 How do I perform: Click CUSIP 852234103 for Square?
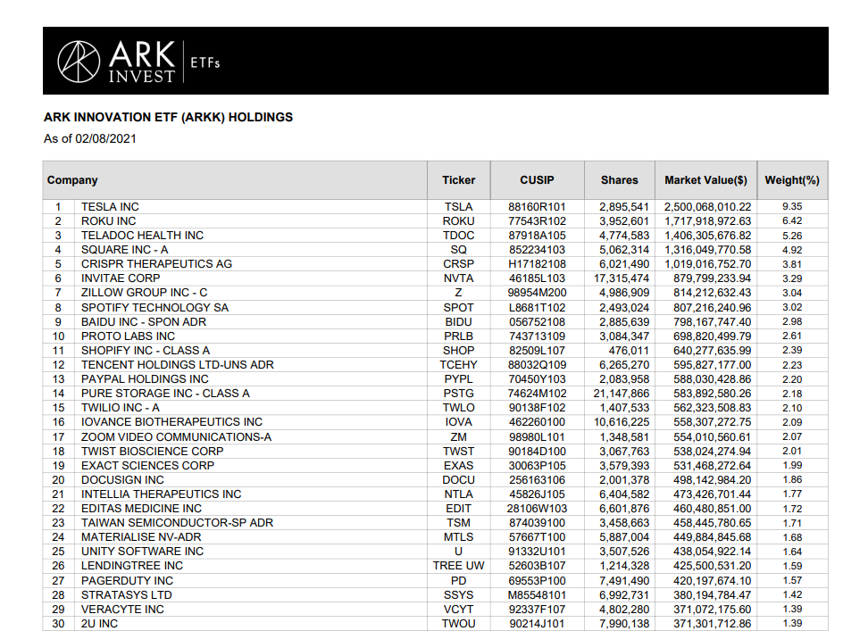pos(537,250)
